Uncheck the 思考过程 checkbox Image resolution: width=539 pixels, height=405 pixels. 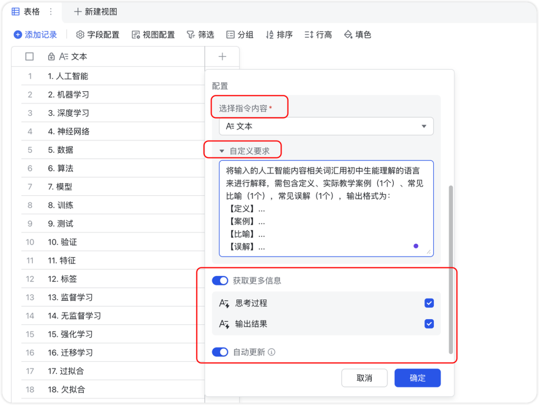(429, 303)
